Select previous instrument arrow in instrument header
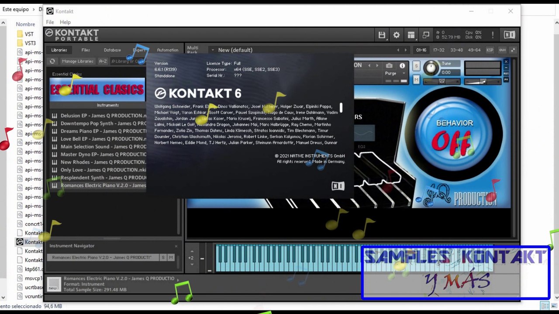Image resolution: width=559 pixels, height=314 pixels. 369,65
